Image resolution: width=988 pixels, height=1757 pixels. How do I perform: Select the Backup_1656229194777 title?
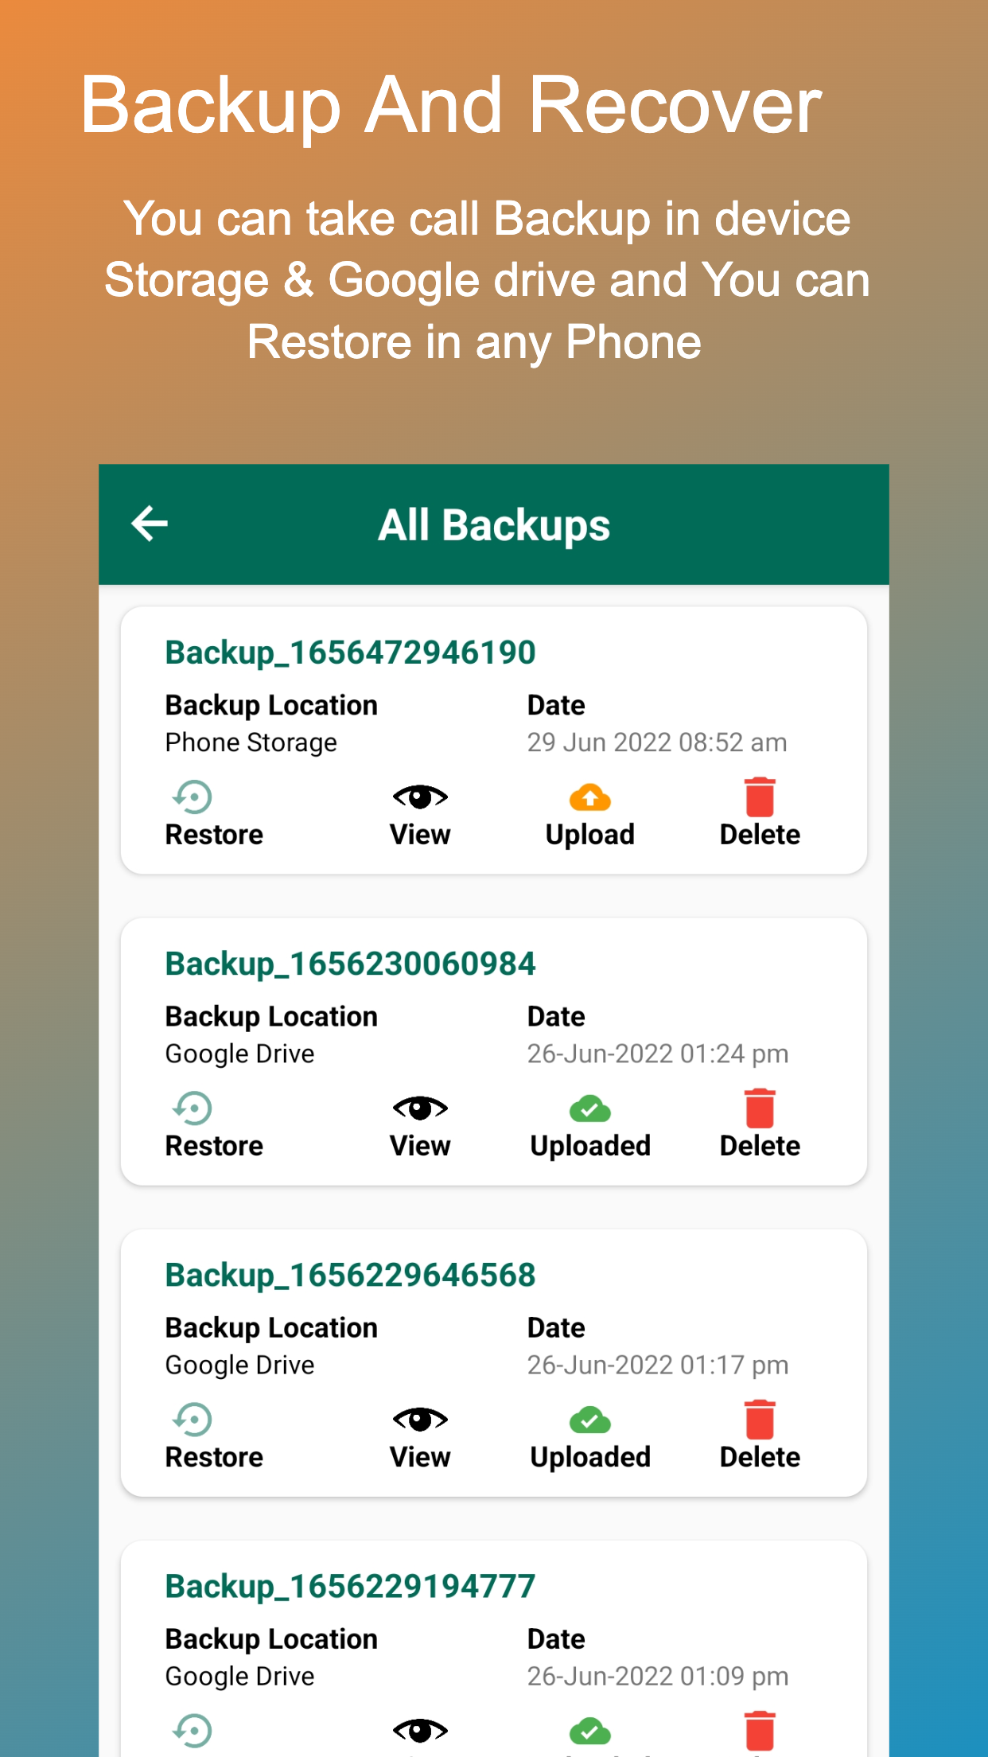point(350,1586)
